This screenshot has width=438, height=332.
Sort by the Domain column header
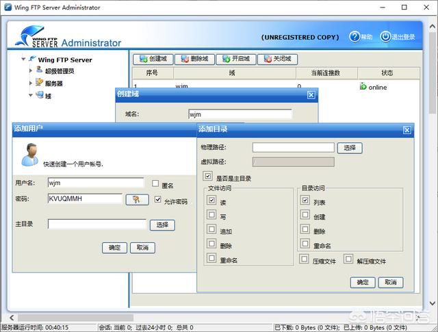[235, 73]
